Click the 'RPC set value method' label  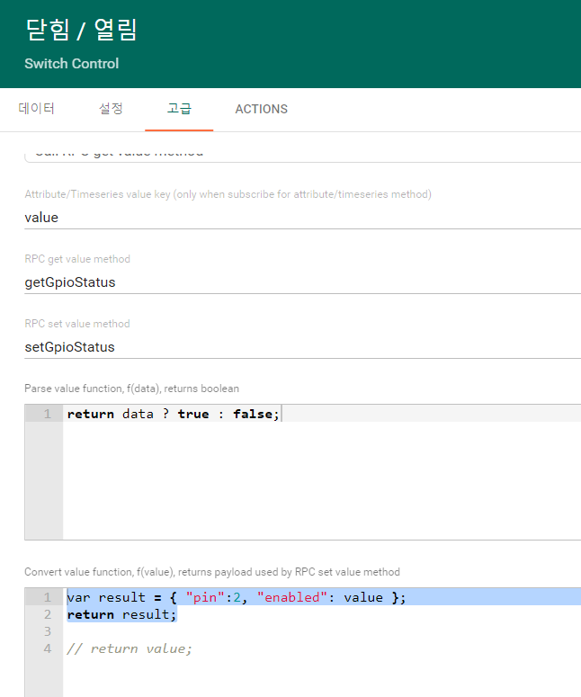pyautogui.click(x=77, y=324)
